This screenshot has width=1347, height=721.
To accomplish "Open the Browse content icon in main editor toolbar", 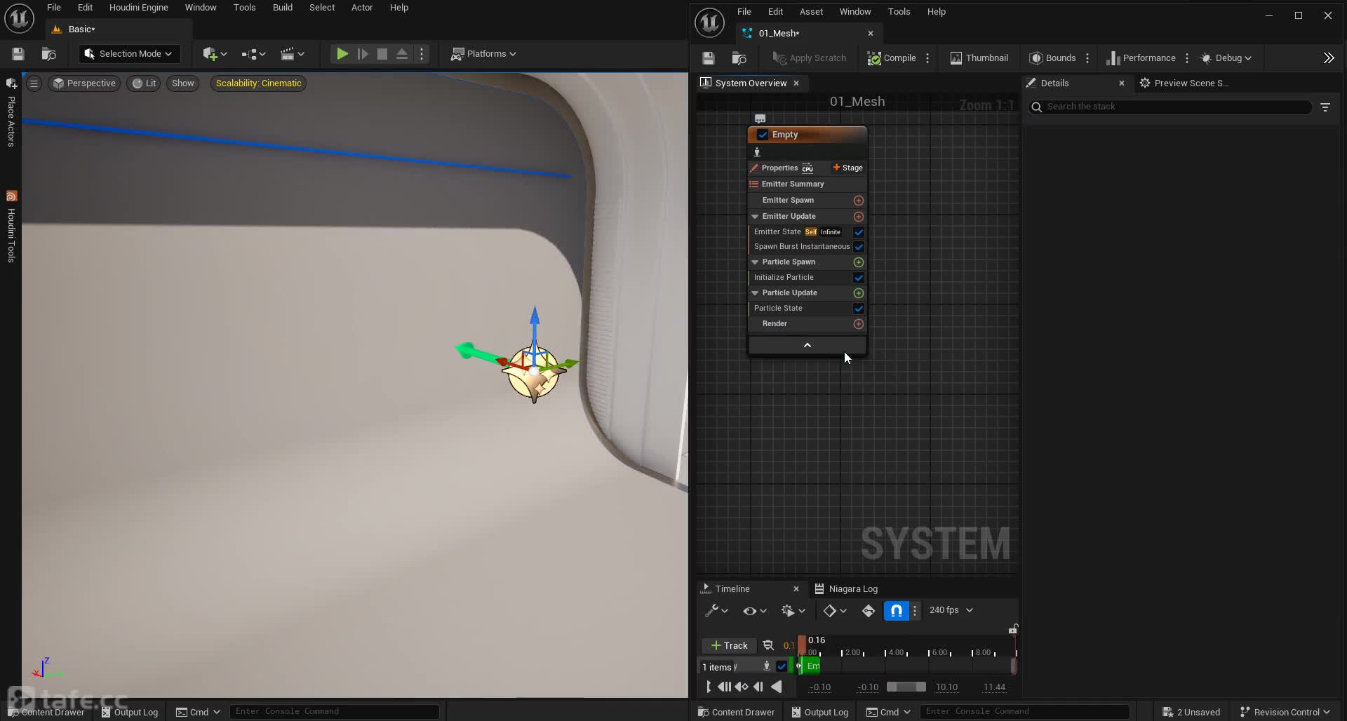I will pyautogui.click(x=48, y=54).
